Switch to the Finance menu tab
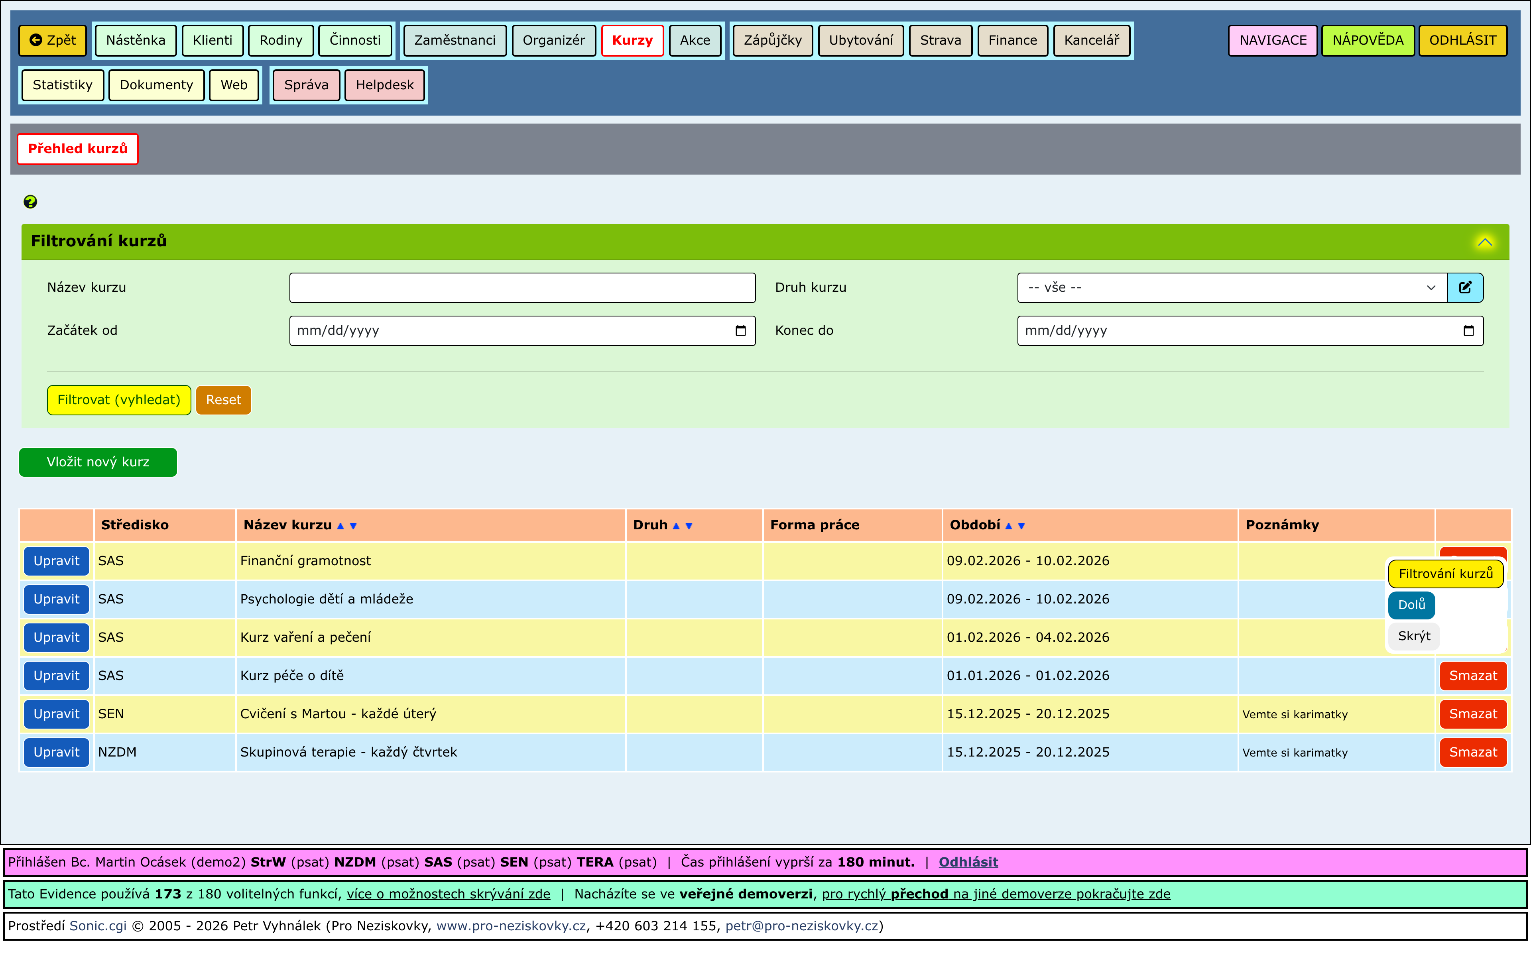The width and height of the screenshot is (1531, 963). tap(1012, 40)
